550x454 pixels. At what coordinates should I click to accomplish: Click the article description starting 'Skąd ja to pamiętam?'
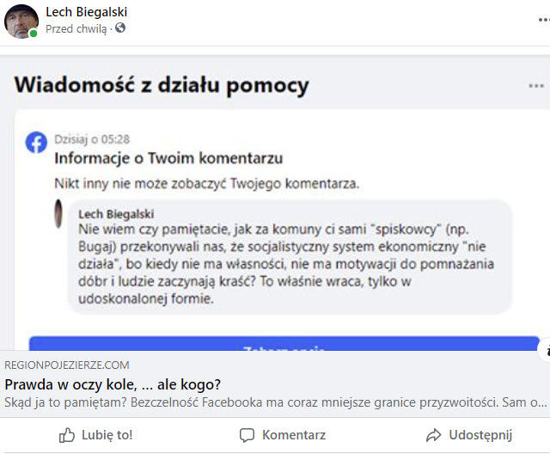(x=275, y=402)
